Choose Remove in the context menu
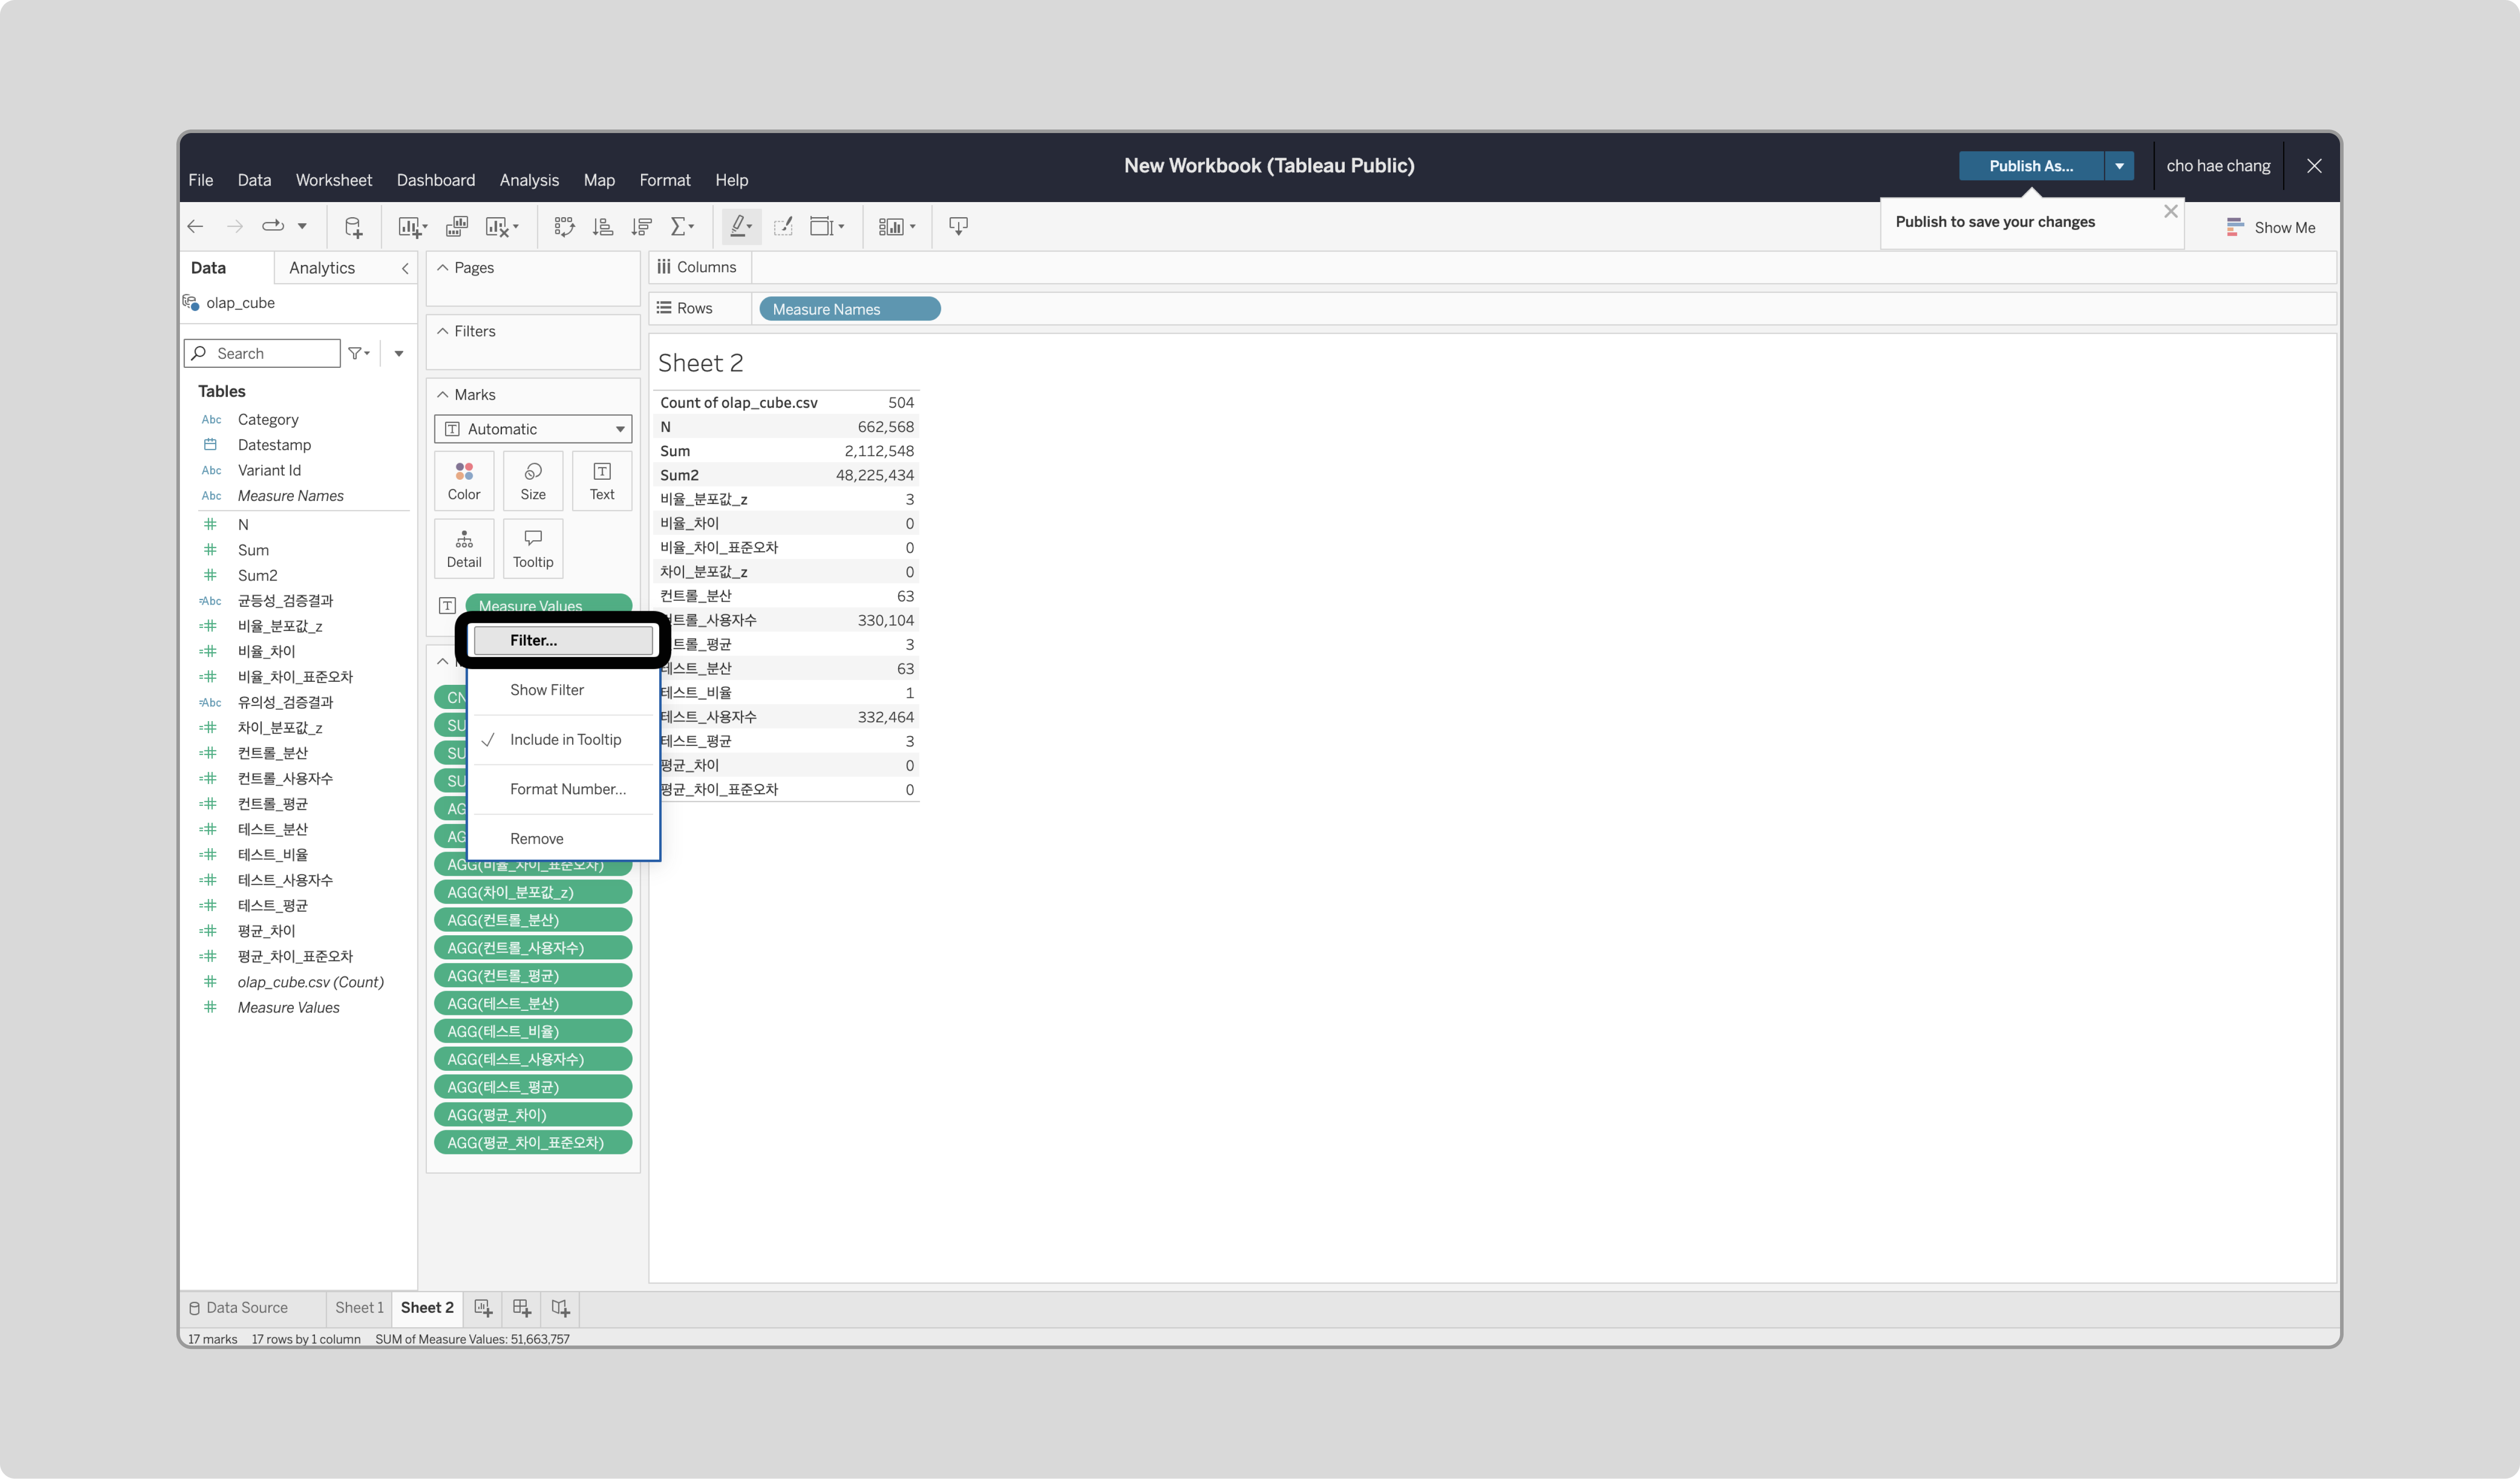2520x1479 pixels. point(563,839)
